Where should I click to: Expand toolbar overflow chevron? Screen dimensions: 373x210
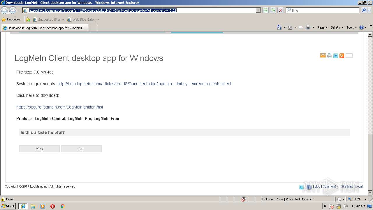tap(371, 26)
